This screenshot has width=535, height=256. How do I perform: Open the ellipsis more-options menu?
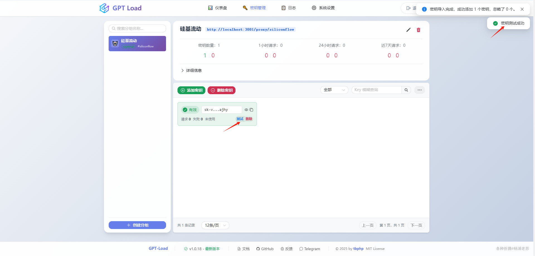[x=419, y=90]
